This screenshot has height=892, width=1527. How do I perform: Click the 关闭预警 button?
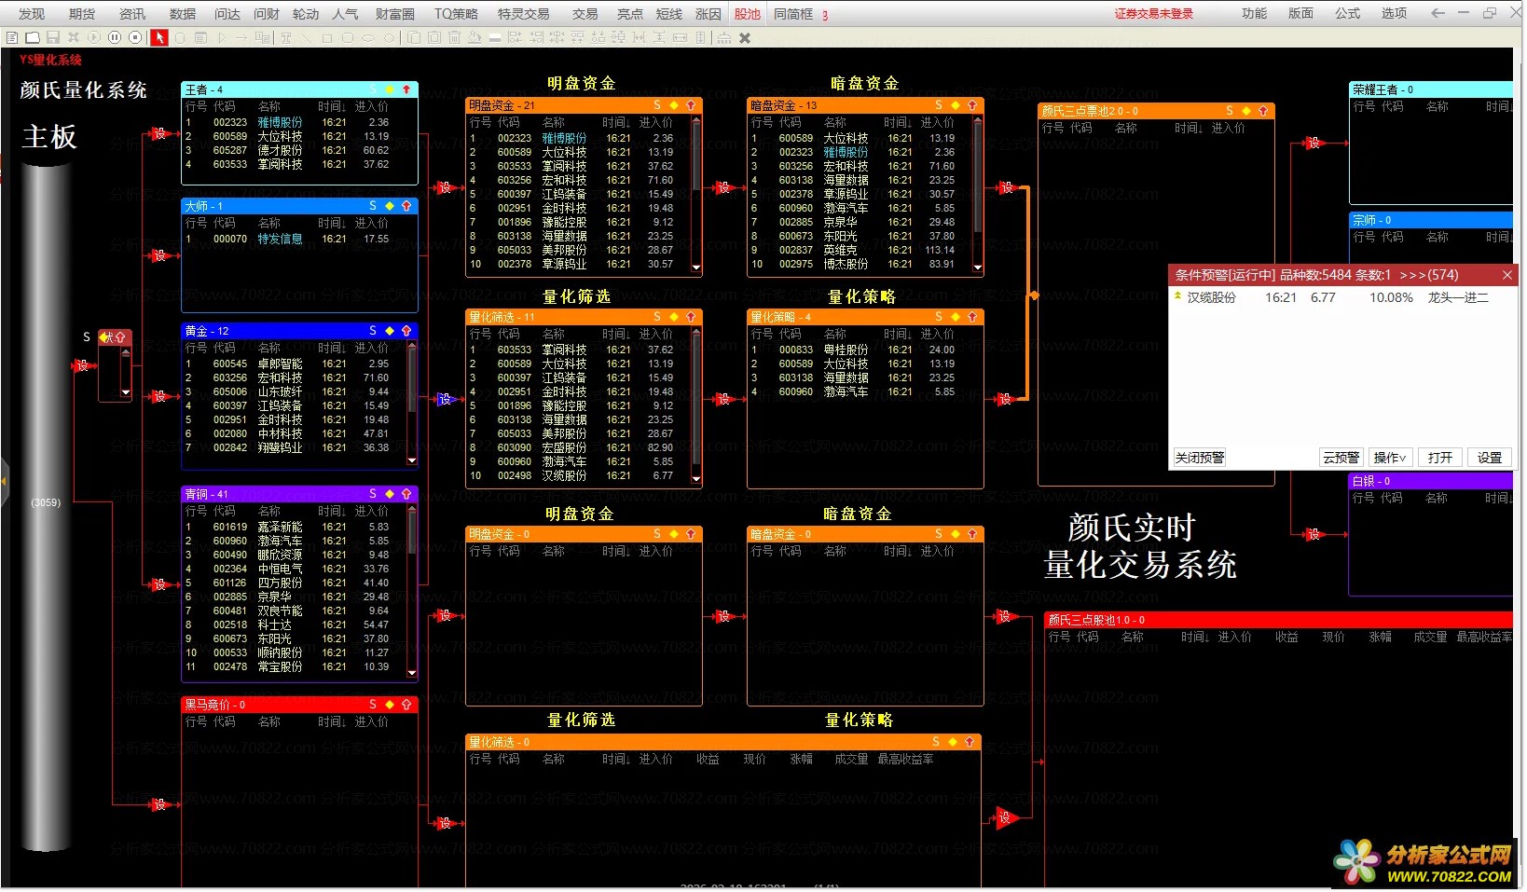tap(1199, 458)
